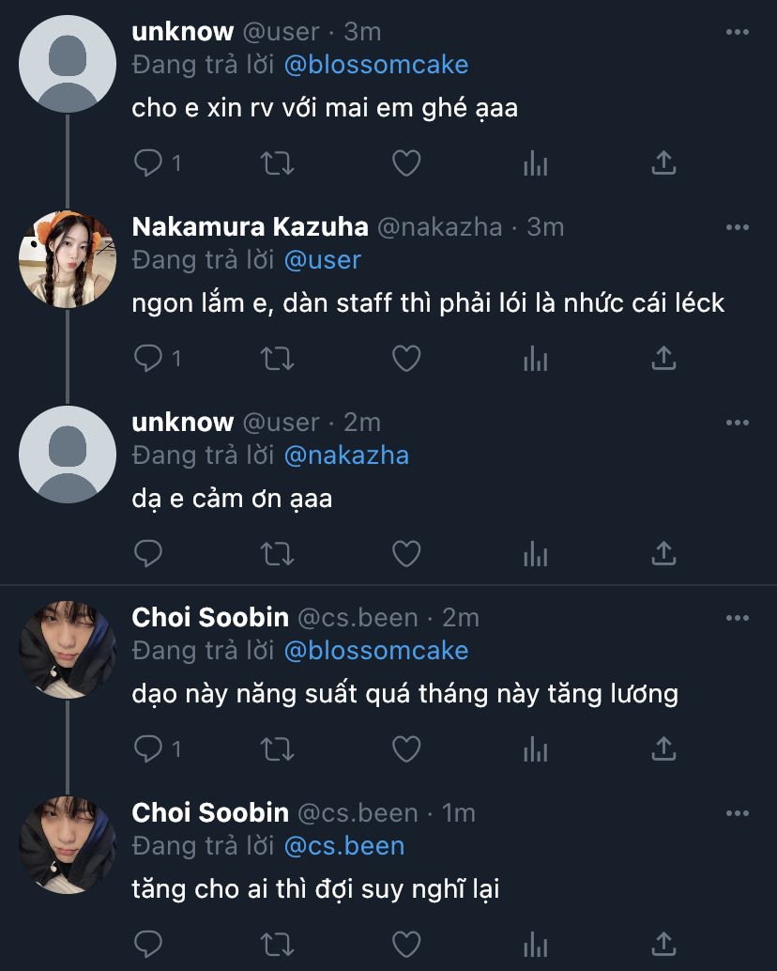Retweet unknow's "dạ e cảm ơn" tweet
The image size is (777, 971).
pos(276,553)
